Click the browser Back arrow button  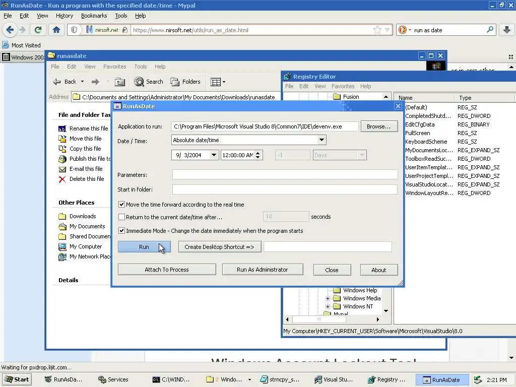click(x=10, y=30)
